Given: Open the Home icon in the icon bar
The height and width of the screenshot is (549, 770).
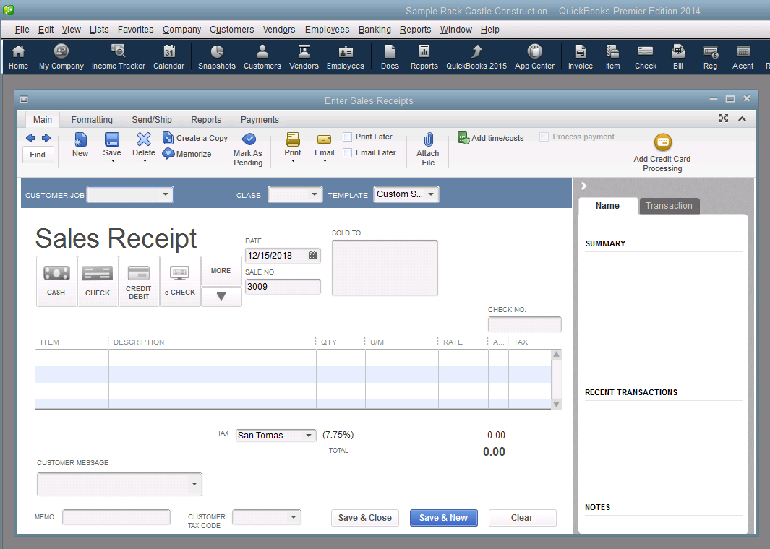Looking at the screenshot, I should 18,57.
